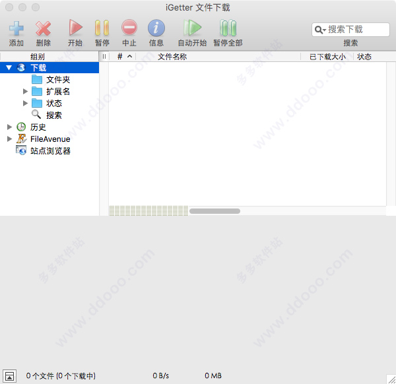
Task: Click the FileAvenue logo icon
Action: click(x=22, y=139)
